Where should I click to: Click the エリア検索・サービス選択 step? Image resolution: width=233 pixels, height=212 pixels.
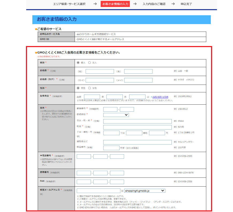pos(69,4)
